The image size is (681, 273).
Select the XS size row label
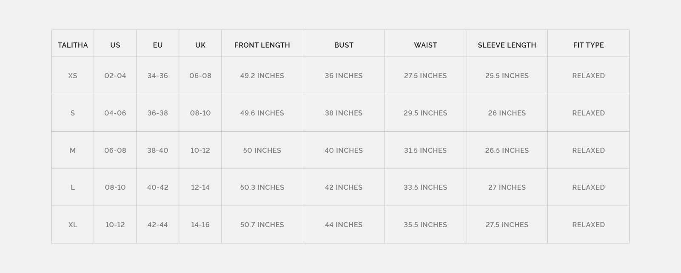(x=73, y=76)
